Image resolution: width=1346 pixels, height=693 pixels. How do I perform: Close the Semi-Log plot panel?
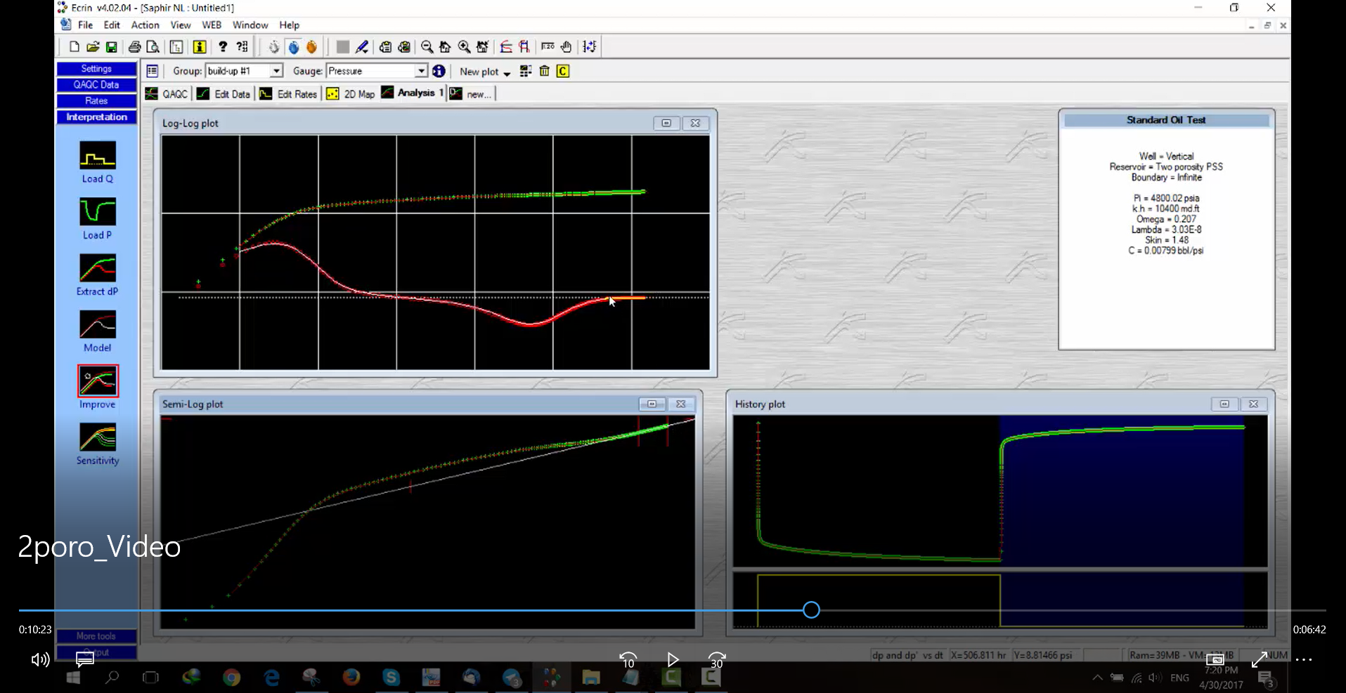tap(680, 404)
